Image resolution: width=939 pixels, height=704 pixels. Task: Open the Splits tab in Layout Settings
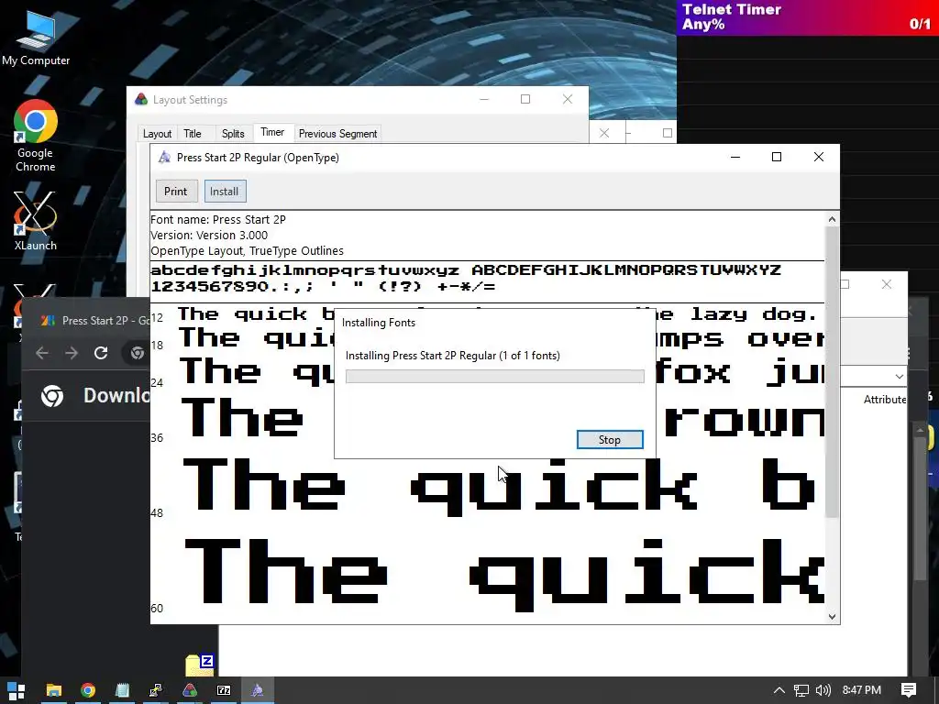point(233,134)
